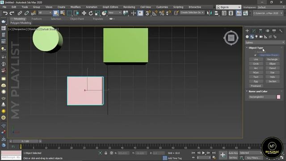Image resolution: width=286 pixels, height=161 pixels.
Task: Click the Undo arrow icon
Action: (5, 13)
